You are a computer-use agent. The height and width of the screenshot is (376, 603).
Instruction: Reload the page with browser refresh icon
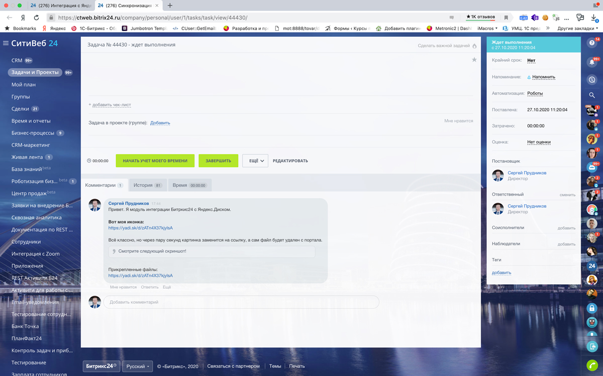pos(36,18)
